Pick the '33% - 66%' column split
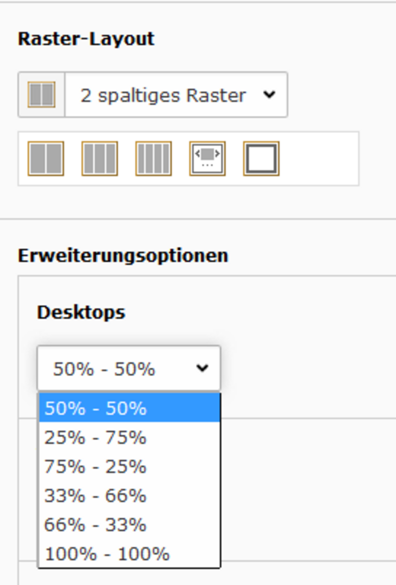396x585 pixels. tap(129, 496)
